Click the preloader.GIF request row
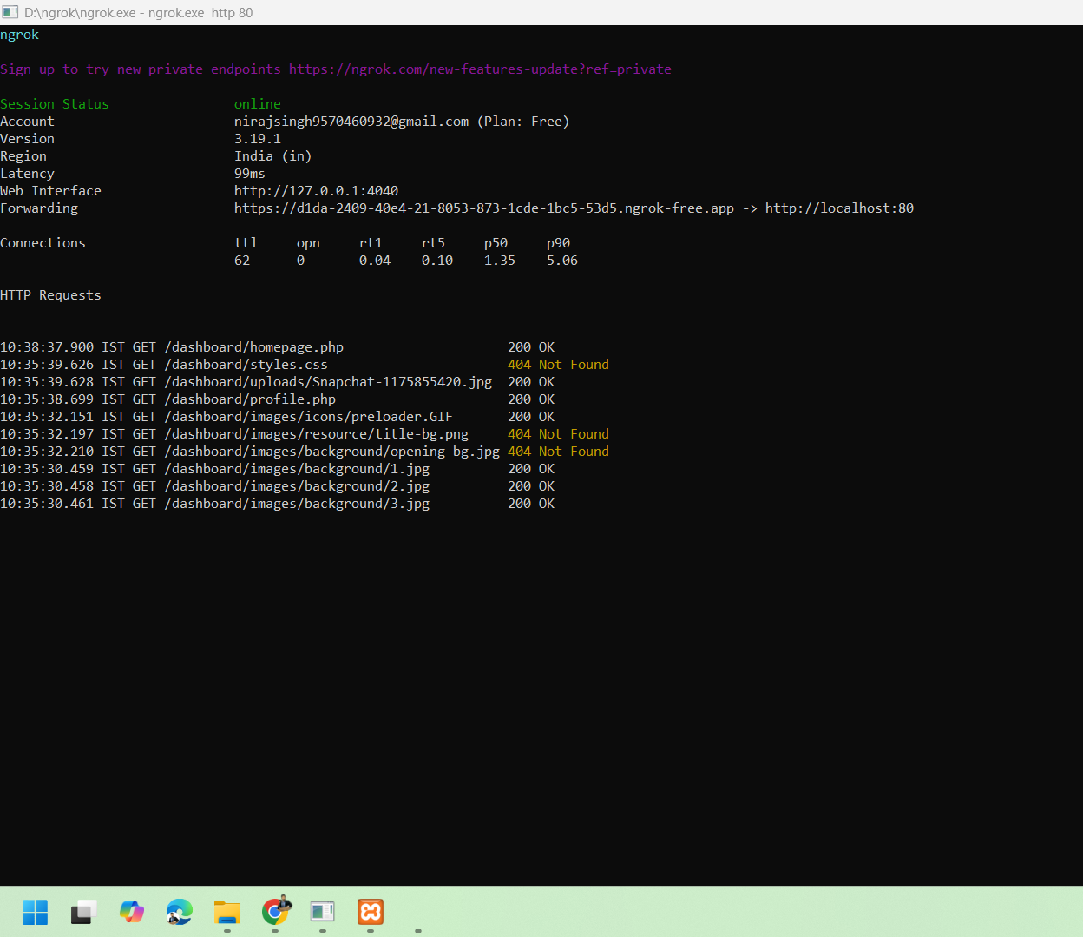Viewport: 1083px width, 937px height. point(278,417)
